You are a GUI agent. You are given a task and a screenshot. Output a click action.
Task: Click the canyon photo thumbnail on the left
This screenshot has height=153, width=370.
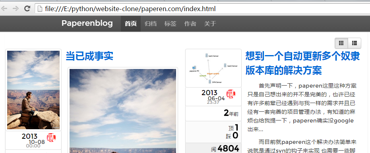point(33,90)
